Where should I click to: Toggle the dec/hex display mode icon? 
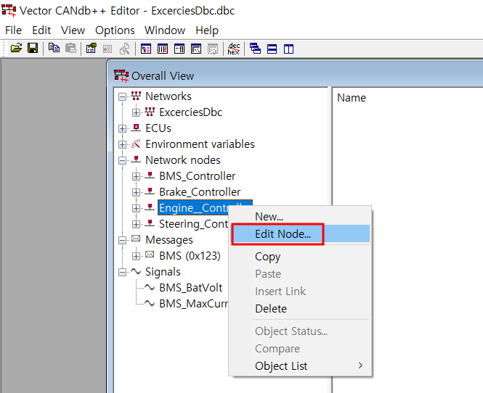(x=234, y=49)
